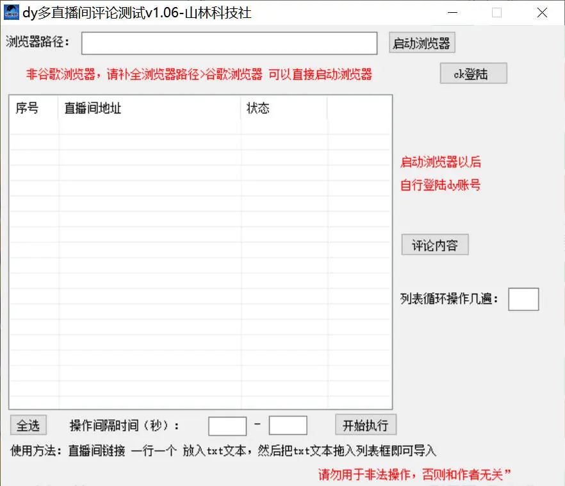Minimize the dy多直播间评论测试 window
565x486 pixels.
point(452,13)
